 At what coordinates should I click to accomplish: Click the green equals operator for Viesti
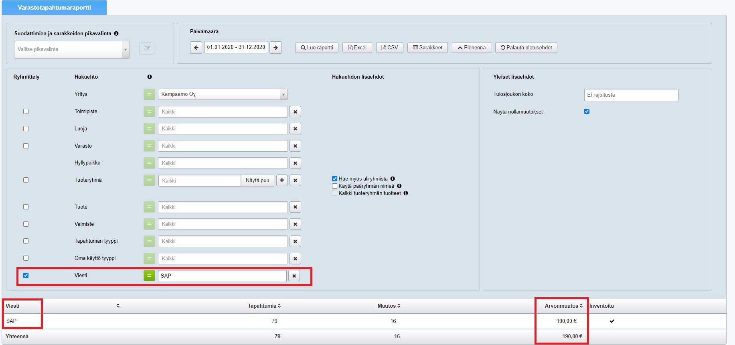coord(149,276)
